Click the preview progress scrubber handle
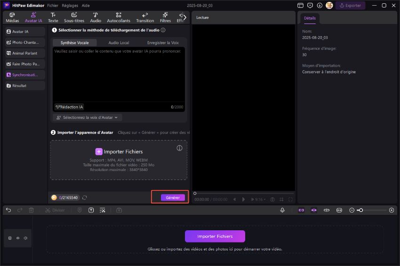Viewport: 400px width, 266px height. (x=195, y=193)
